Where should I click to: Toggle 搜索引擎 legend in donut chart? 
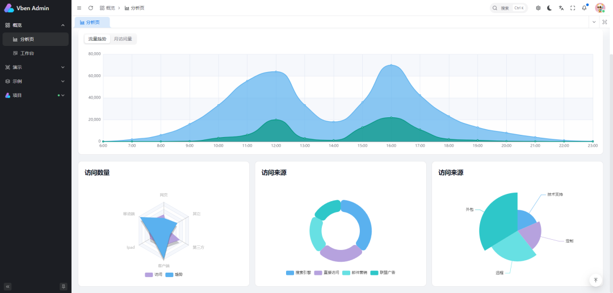tap(298, 273)
